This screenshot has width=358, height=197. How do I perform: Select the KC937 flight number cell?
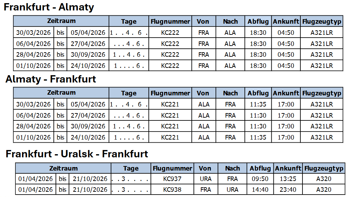coord(173,179)
